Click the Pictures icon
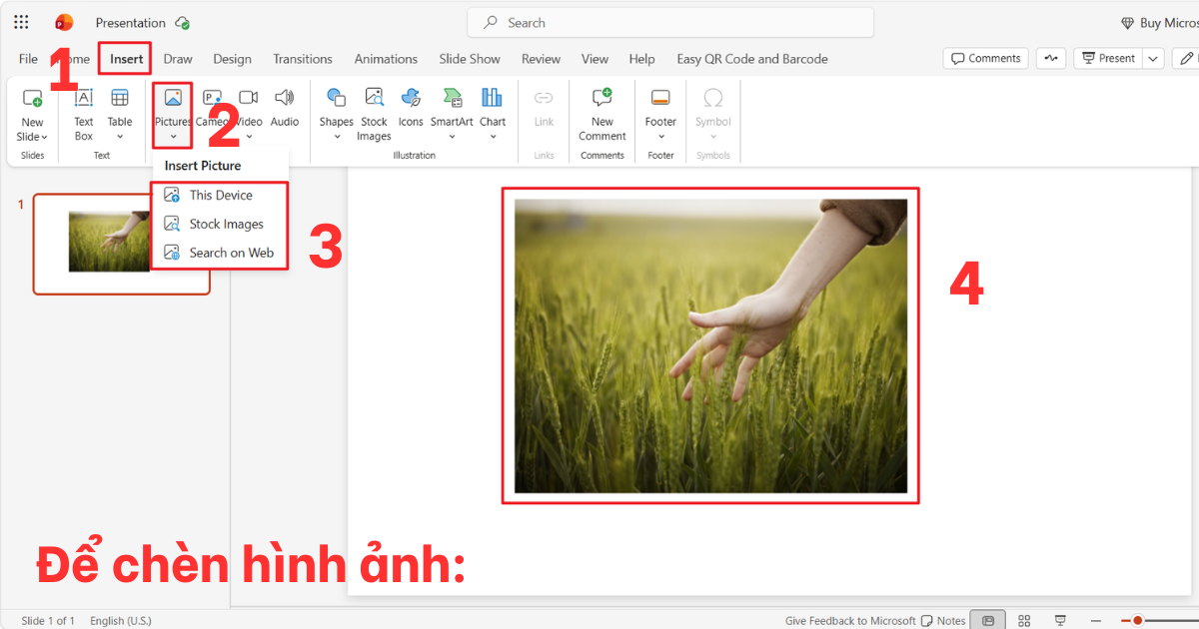1199x629 pixels. click(173, 98)
